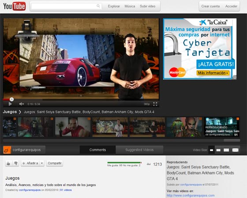The image size is (247, 198).
Task: Click the Compartir button
Action: (55, 163)
